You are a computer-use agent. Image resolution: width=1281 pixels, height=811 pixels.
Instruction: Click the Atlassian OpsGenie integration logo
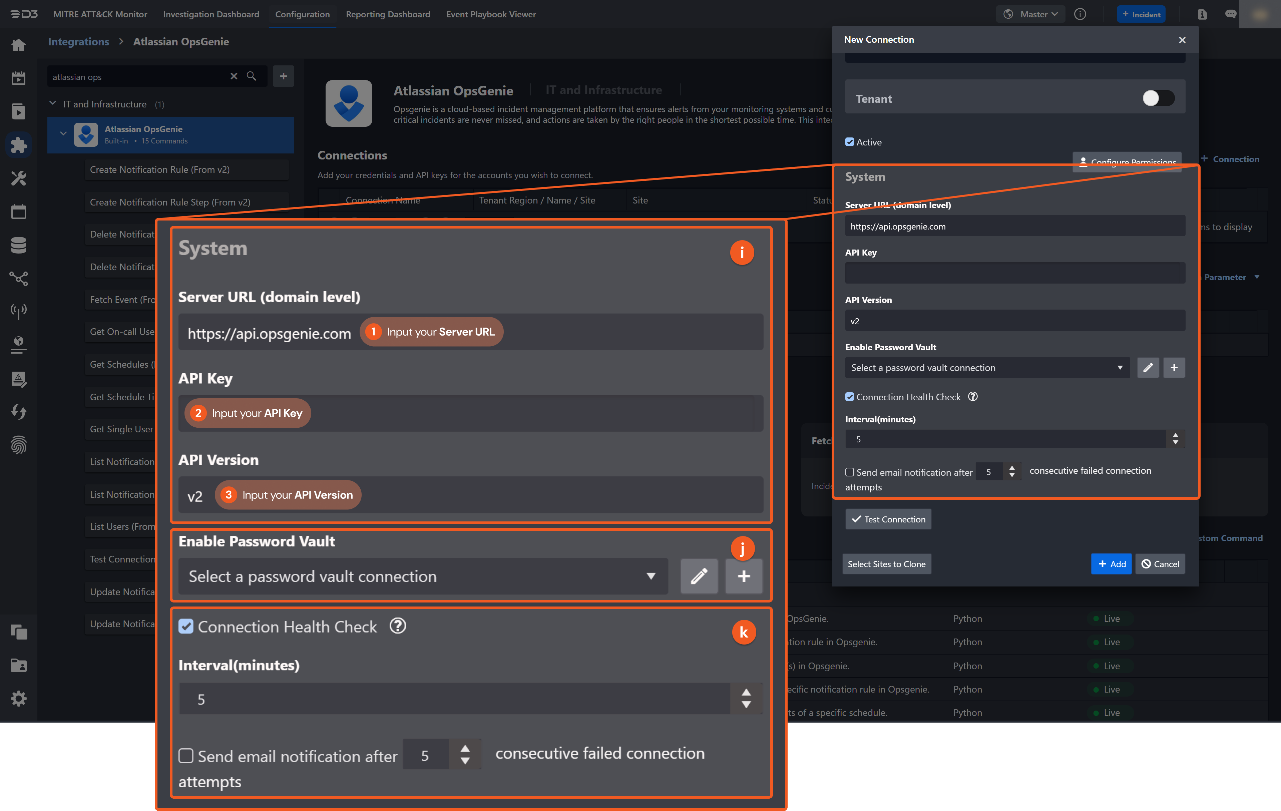point(349,103)
